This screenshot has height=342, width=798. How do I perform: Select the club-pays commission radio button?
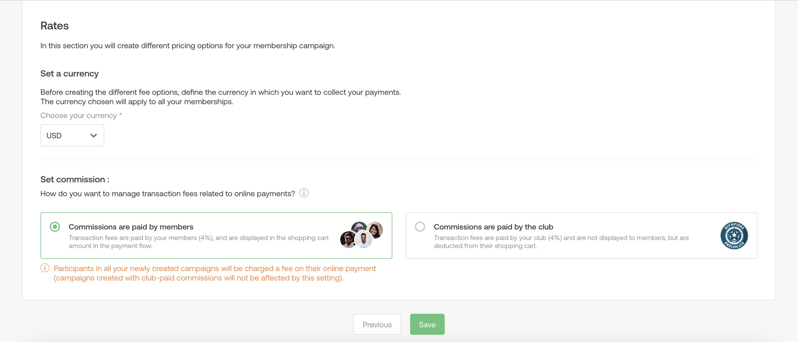tap(420, 227)
